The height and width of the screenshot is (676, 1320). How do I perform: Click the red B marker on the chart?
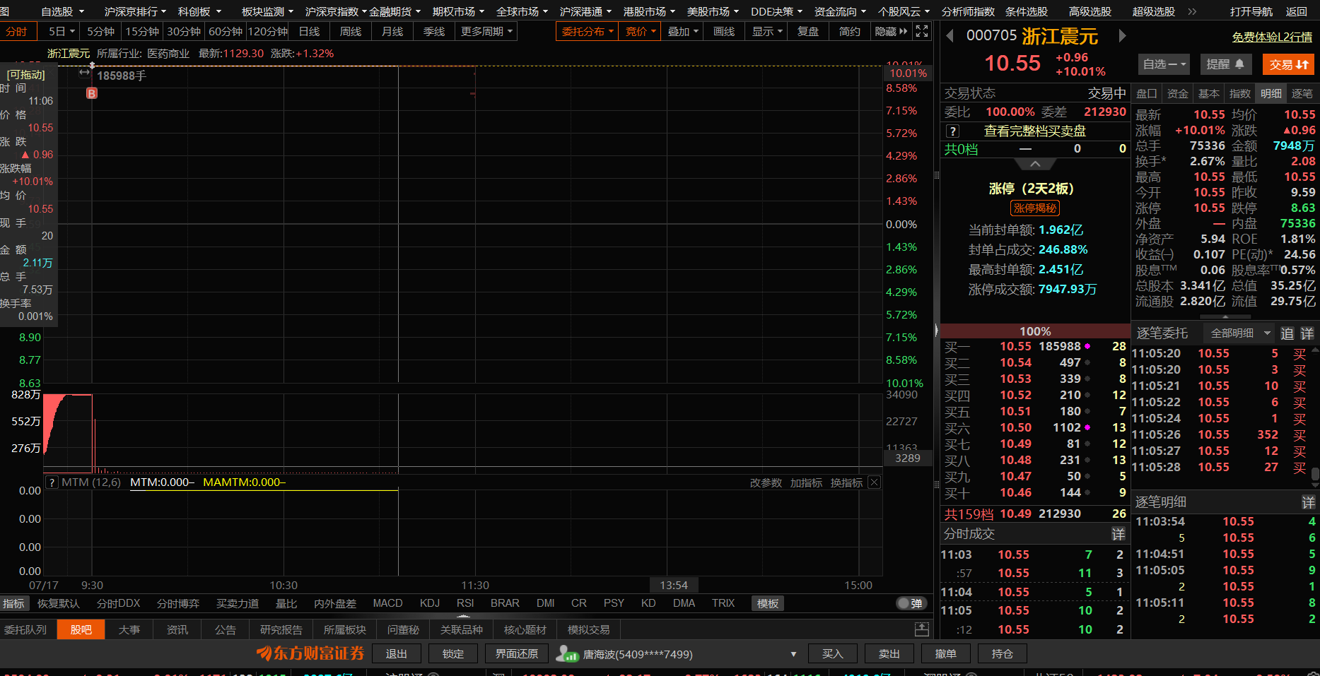coord(92,93)
